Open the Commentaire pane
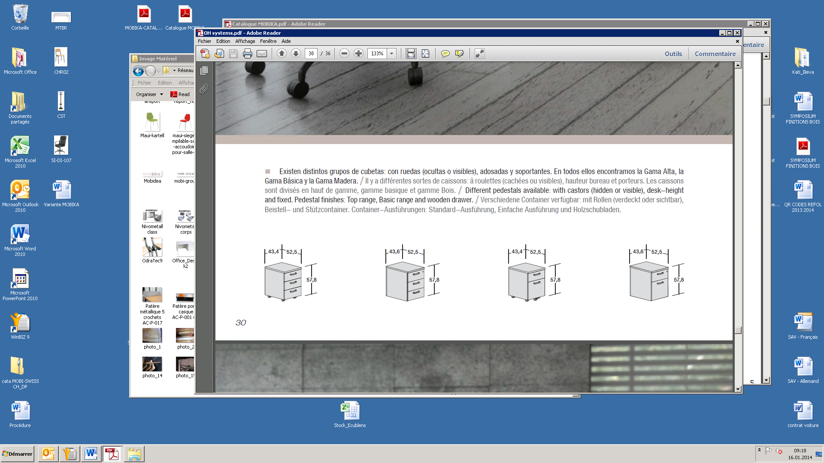The image size is (824, 463). pyautogui.click(x=715, y=54)
